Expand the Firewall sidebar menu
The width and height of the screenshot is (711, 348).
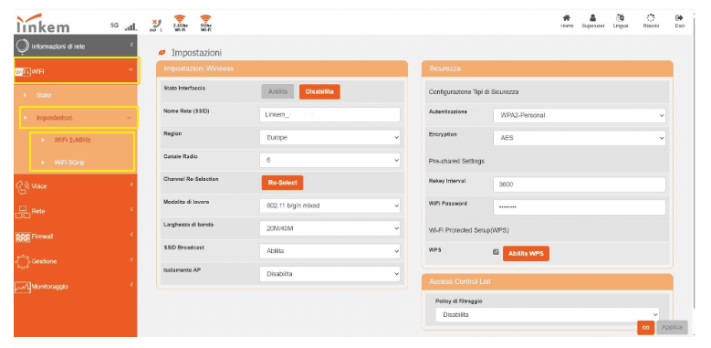click(x=75, y=237)
